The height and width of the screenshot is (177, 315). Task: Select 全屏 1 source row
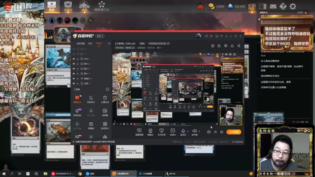point(91,83)
